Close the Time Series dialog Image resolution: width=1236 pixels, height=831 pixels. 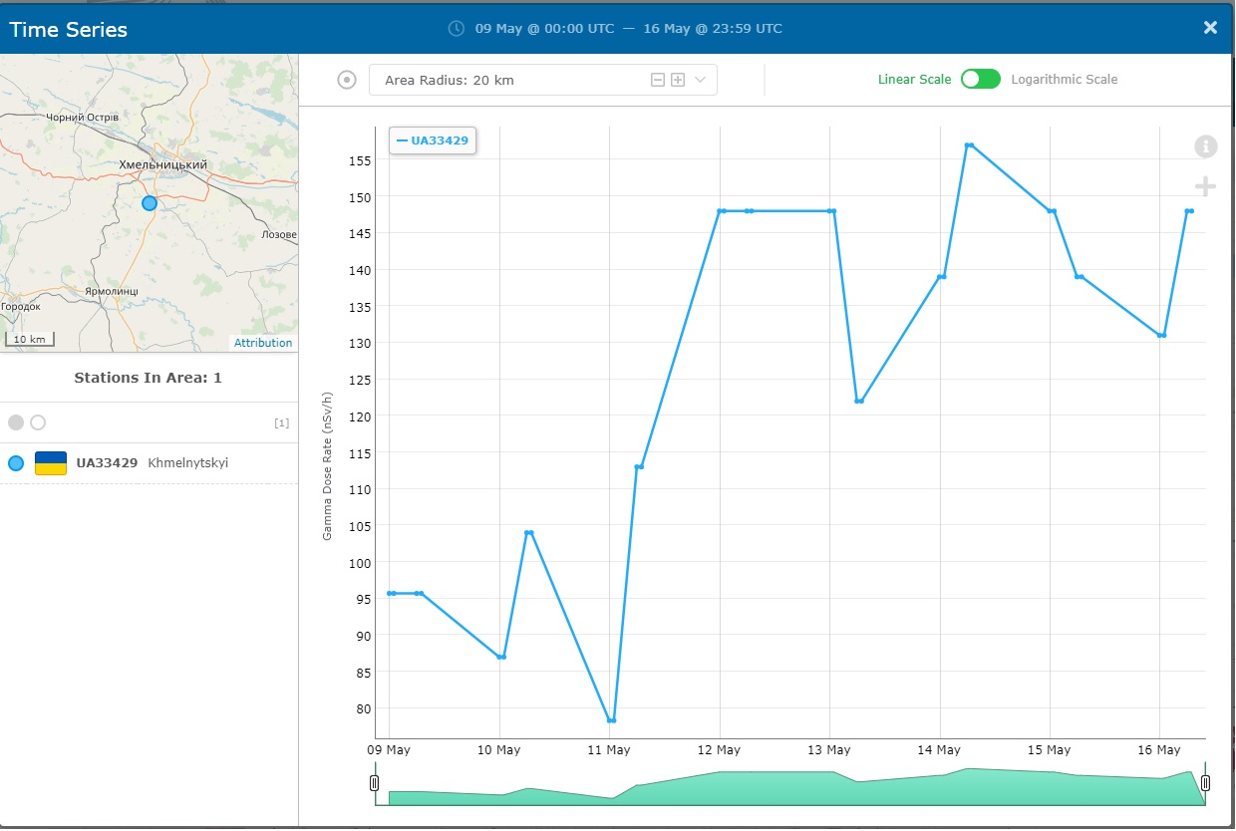click(1210, 28)
